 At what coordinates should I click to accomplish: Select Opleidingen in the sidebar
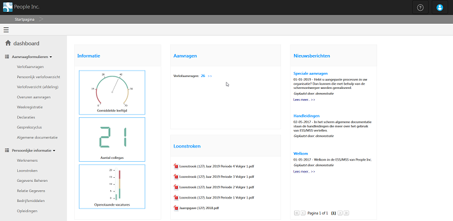27,211
